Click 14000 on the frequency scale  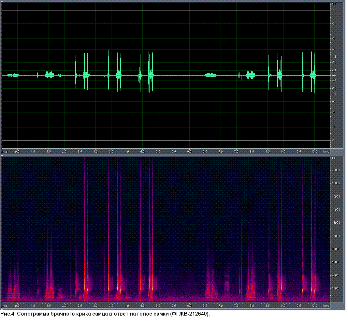click(x=336, y=209)
